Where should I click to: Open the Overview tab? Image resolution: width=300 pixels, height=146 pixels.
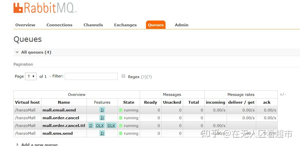tap(25, 25)
